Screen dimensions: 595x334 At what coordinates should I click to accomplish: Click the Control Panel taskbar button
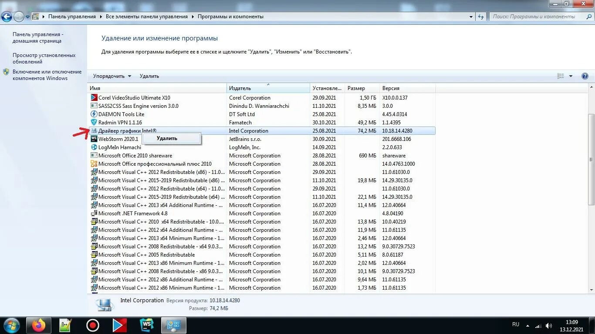click(174, 325)
